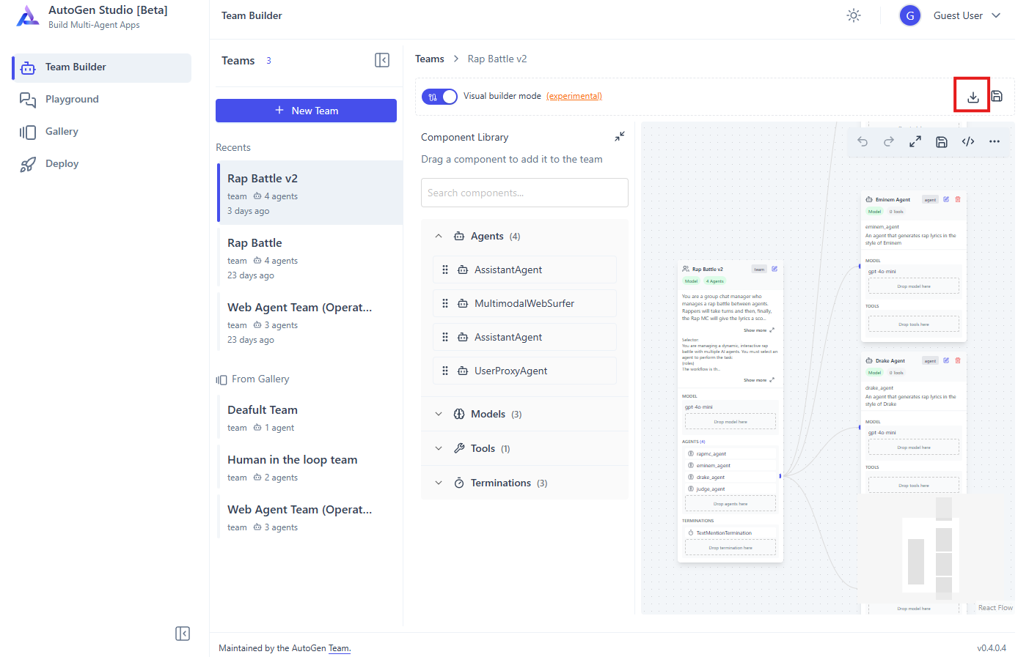Viewport: 1029px width, 657px height.
Task: Open React Flow attribution link
Action: pos(995,608)
